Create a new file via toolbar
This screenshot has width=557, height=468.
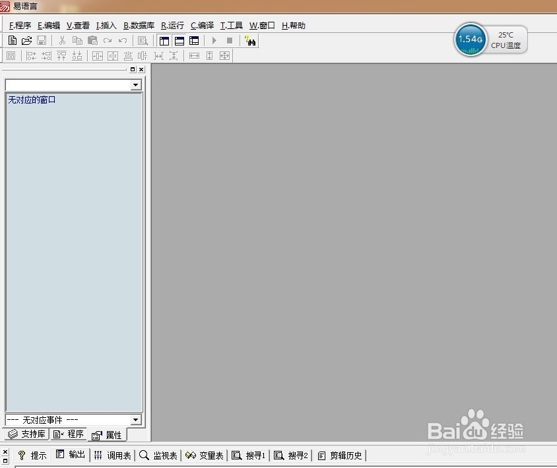click(x=12, y=40)
